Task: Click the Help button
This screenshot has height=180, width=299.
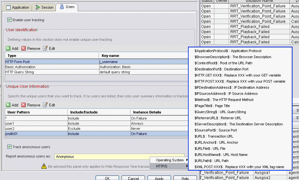Action: 185,178
